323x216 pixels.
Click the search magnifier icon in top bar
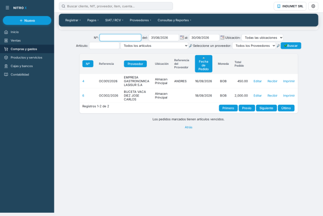[x=64, y=6]
